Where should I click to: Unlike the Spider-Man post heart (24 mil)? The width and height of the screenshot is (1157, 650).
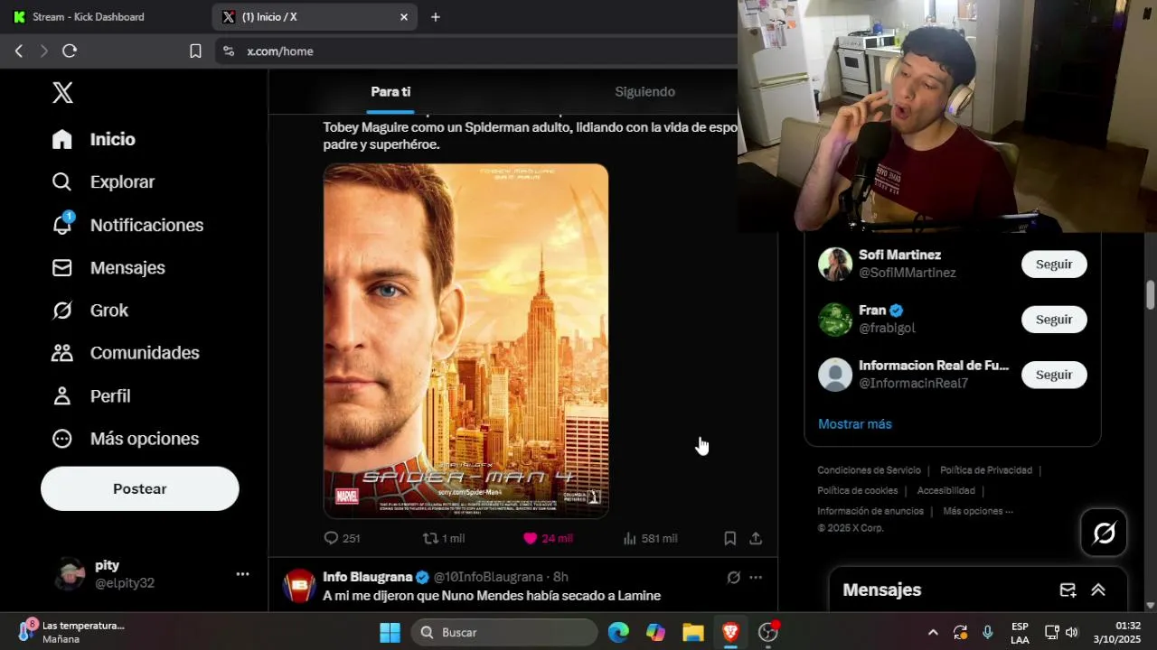[x=548, y=538]
